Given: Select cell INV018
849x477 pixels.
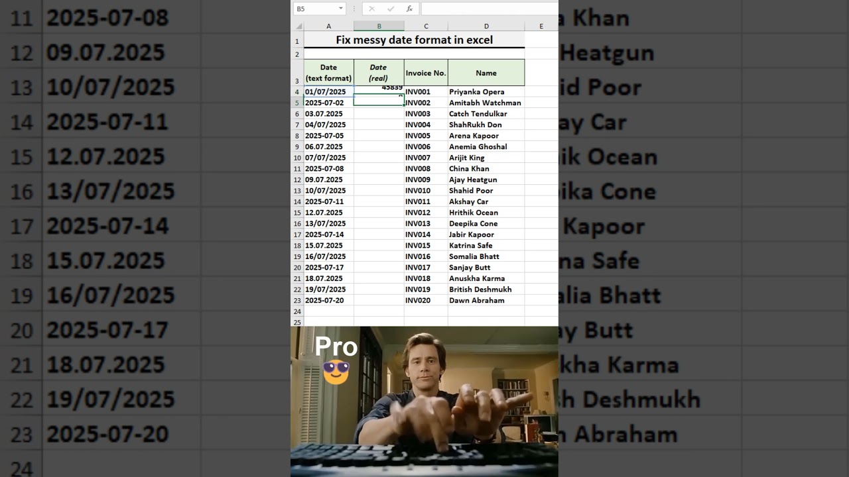Looking at the screenshot, I should pyautogui.click(x=426, y=278).
